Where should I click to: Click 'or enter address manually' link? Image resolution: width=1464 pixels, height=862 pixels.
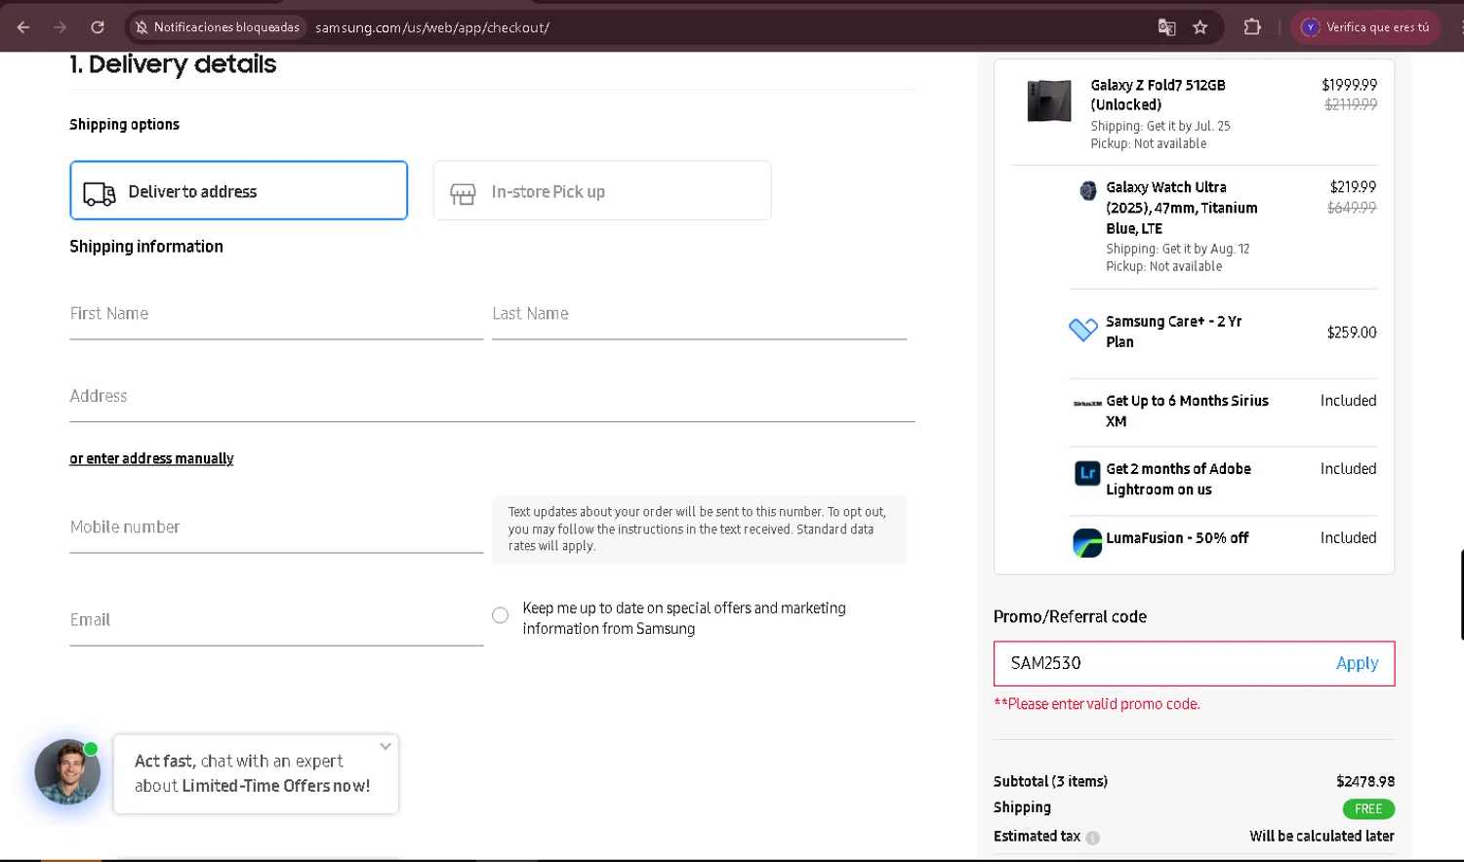151,458
